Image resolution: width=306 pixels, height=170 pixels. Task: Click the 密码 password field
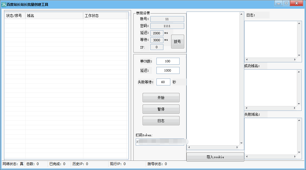(167, 26)
